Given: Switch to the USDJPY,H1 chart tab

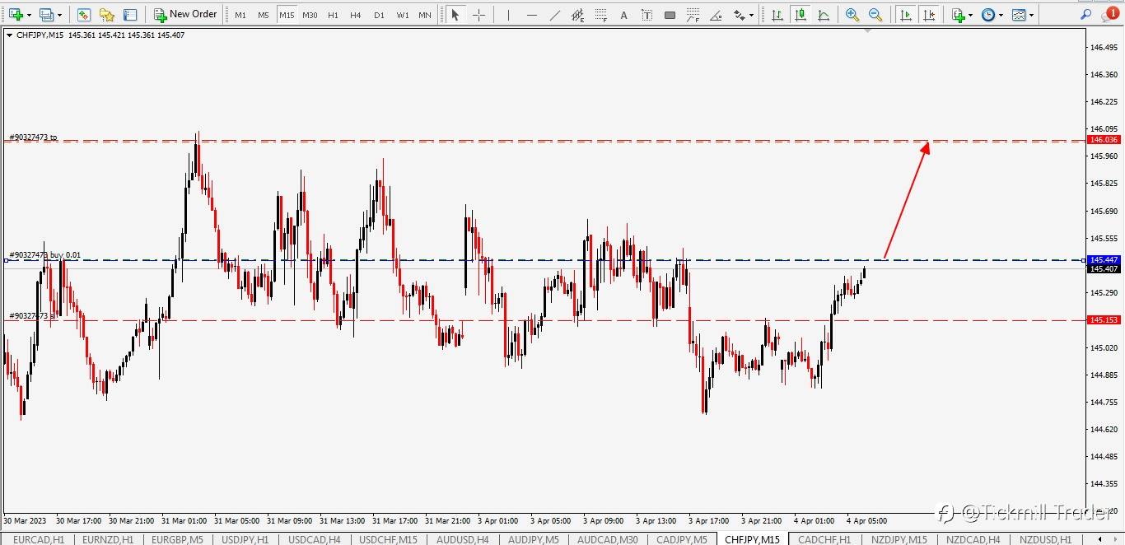Looking at the screenshot, I should [x=245, y=539].
